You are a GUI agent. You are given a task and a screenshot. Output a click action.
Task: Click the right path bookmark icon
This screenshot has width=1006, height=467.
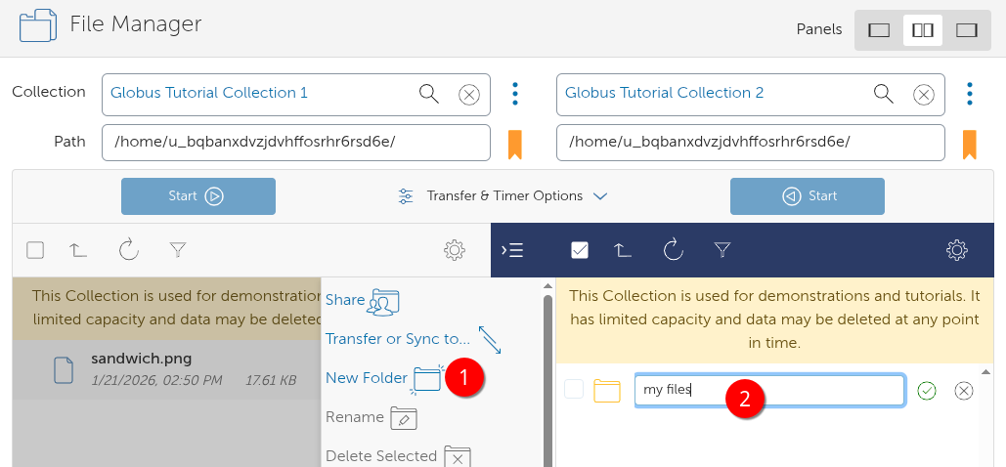point(969,144)
